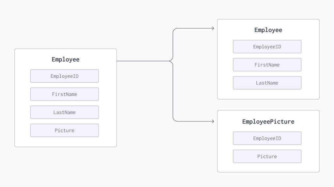The image size is (334, 187).
Task: Select EmployeeID in the top-right Employee table
Action: 267,47
